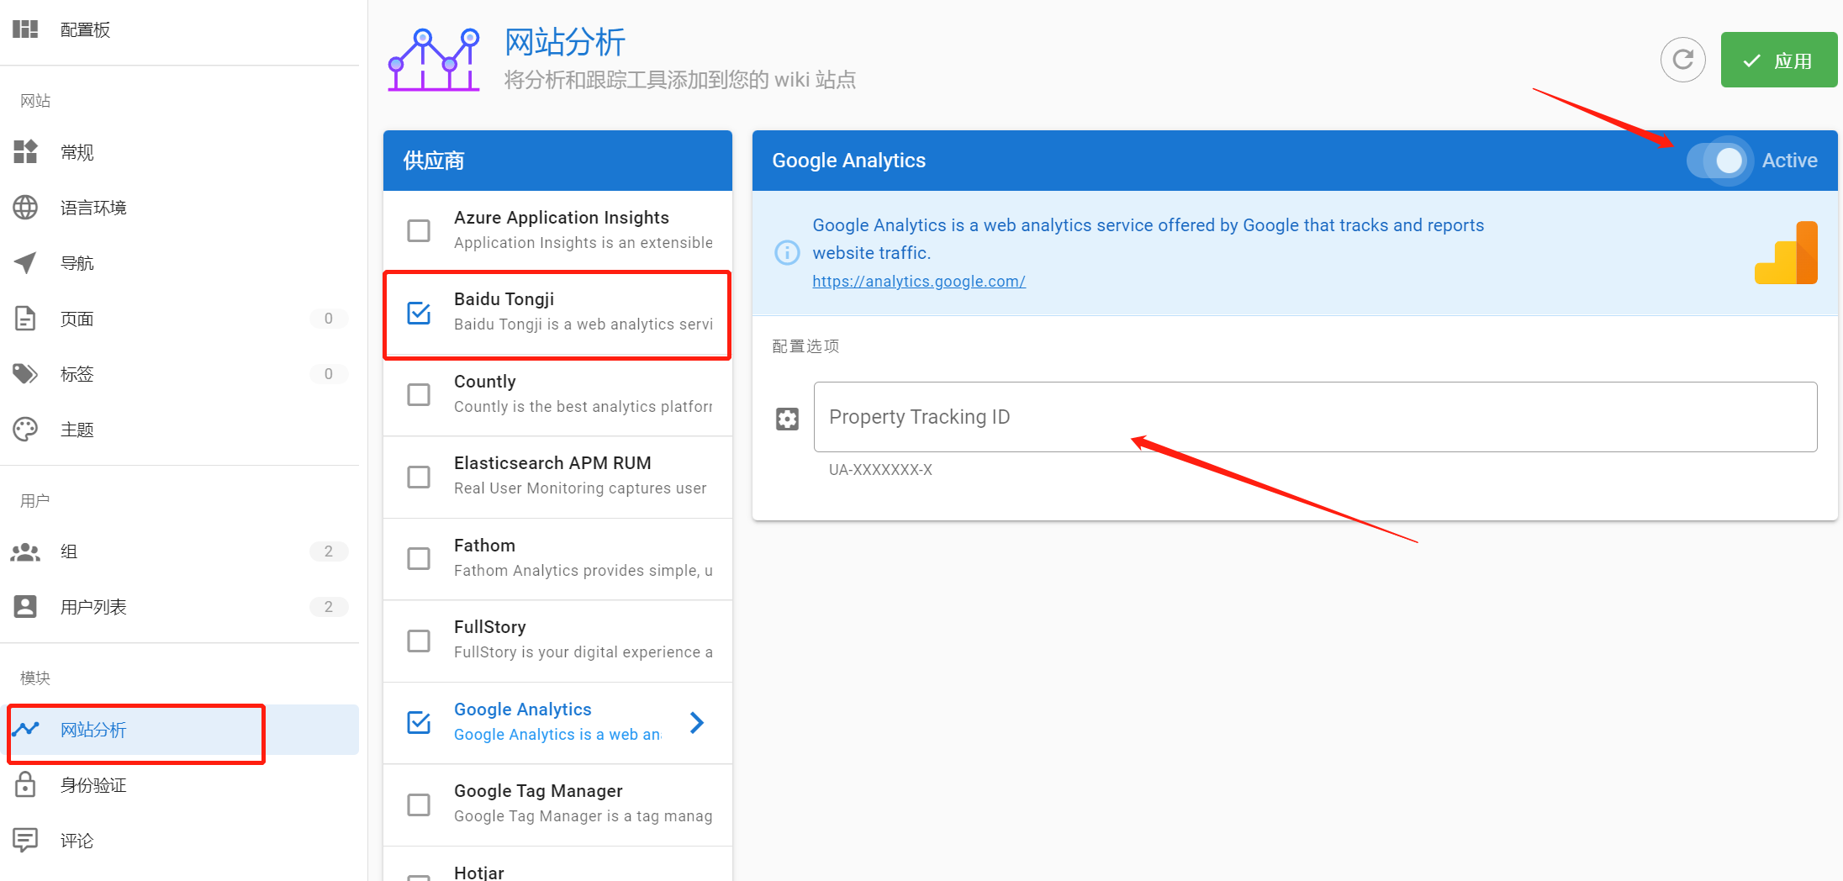
Task: Select the Elasticsearch APM RUM provider name
Action: tap(552, 463)
